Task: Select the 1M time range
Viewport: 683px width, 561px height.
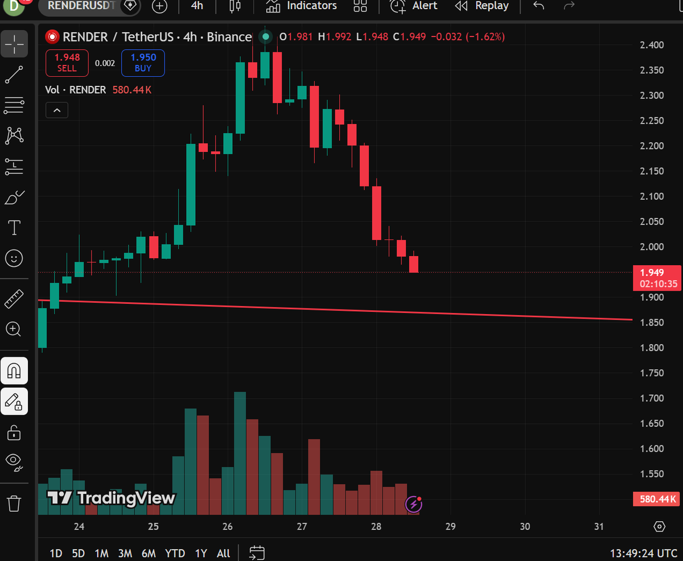Action: [x=101, y=553]
